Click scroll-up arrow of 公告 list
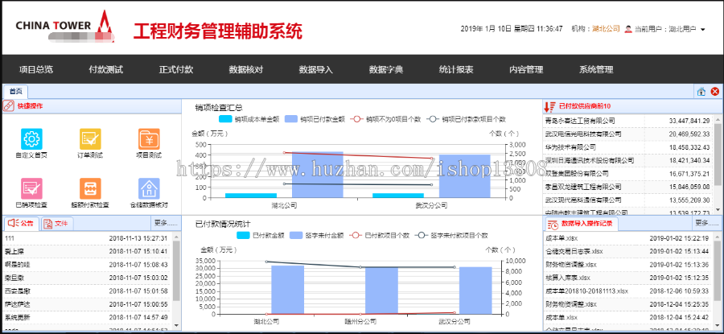 tap(176, 236)
